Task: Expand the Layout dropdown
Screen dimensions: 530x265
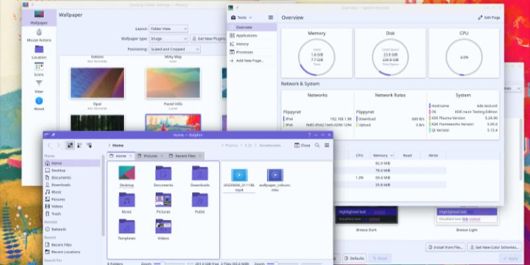Action: coord(170,28)
